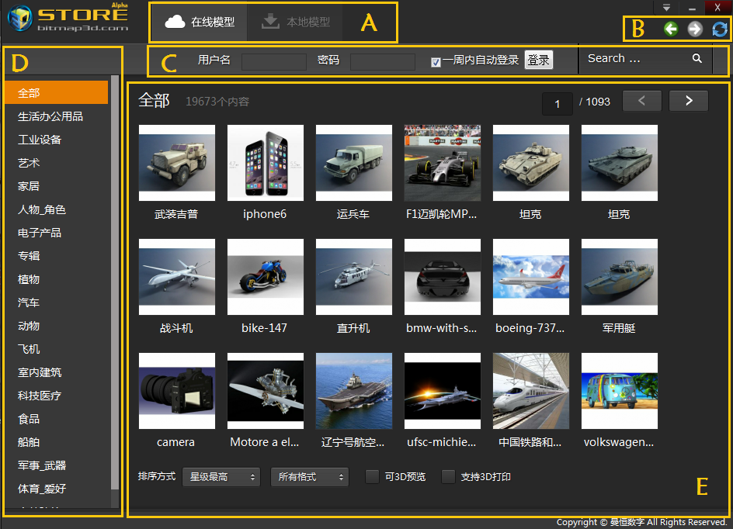Click the 登录 button
Image resolution: width=733 pixels, height=529 pixels.
tap(539, 60)
